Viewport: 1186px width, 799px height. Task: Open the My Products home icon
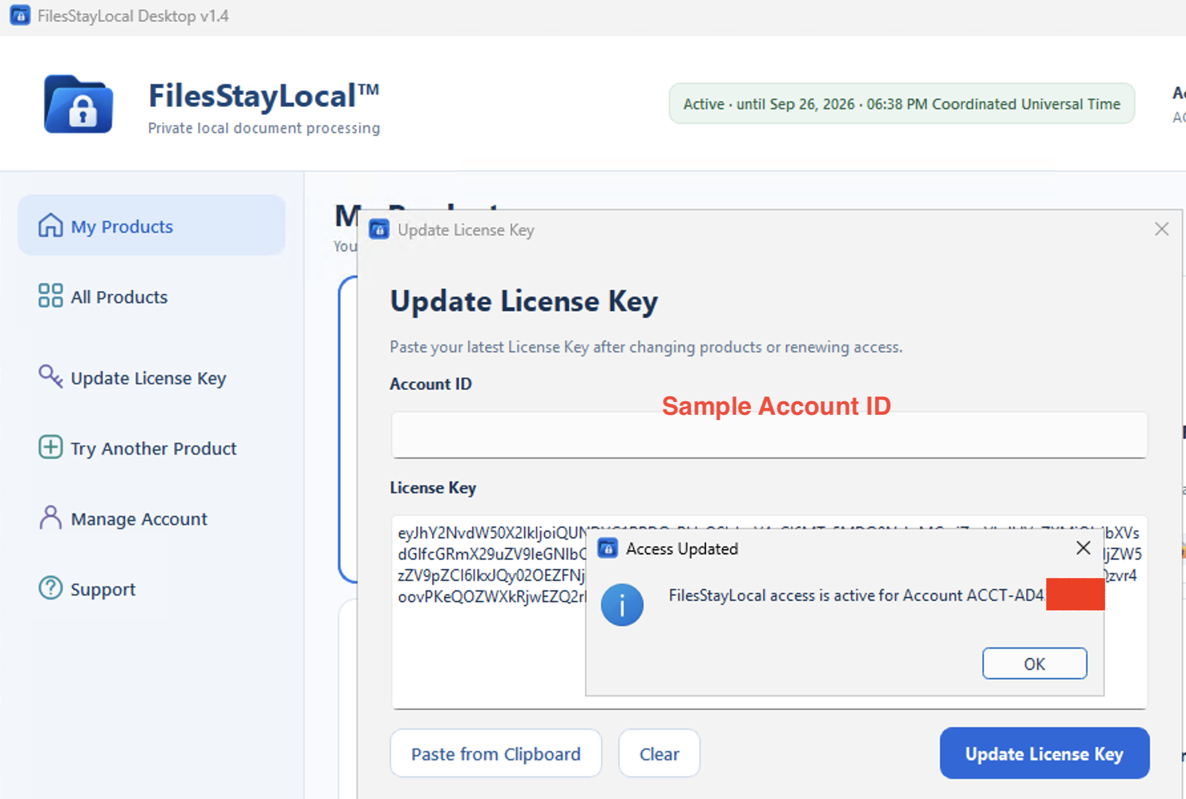50,225
